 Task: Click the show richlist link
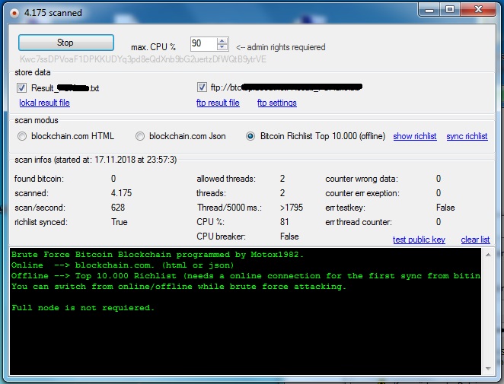[x=415, y=136]
